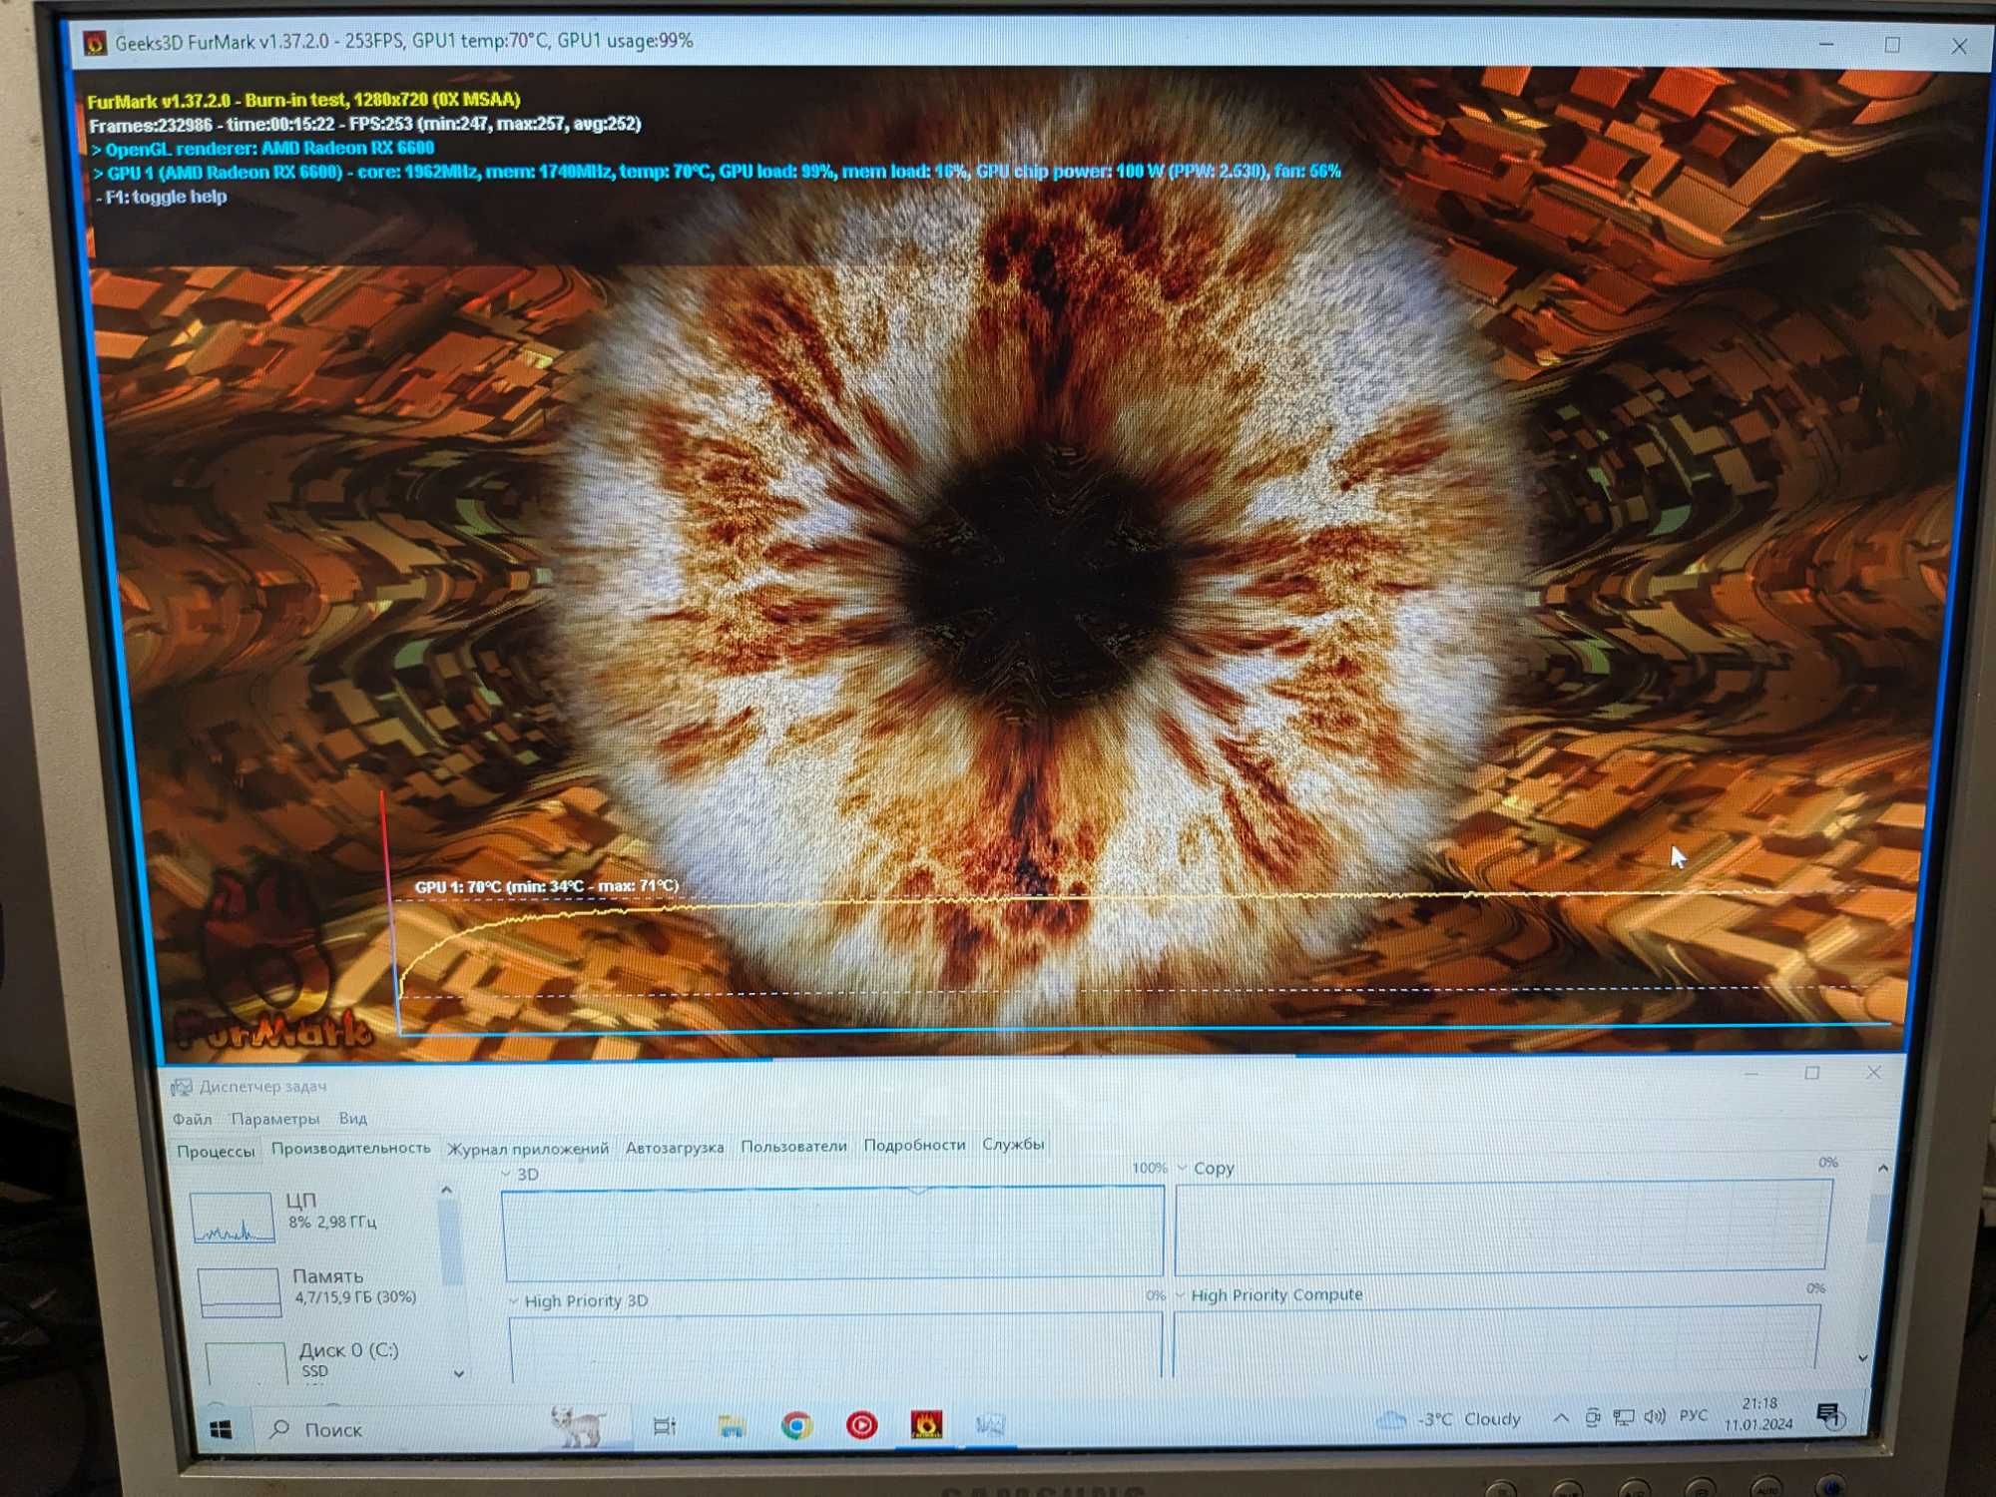Click sidebar list scroll-down arrow
Screen dimensions: 1996x1497
tap(459, 1374)
